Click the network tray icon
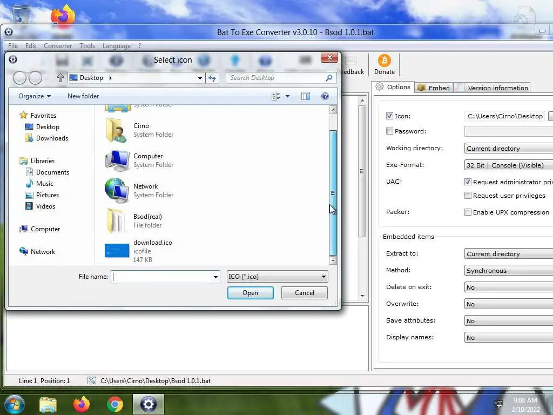Viewport: 553px width, 415px height. pos(498,404)
